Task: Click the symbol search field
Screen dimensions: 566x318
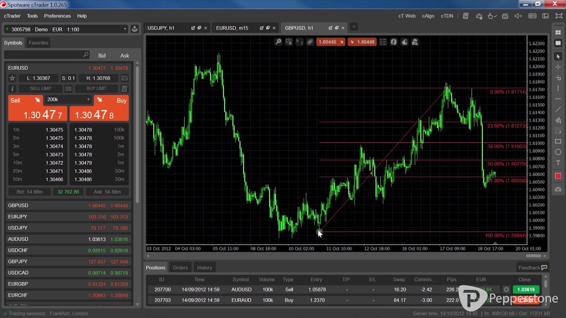Action: tap(47, 55)
